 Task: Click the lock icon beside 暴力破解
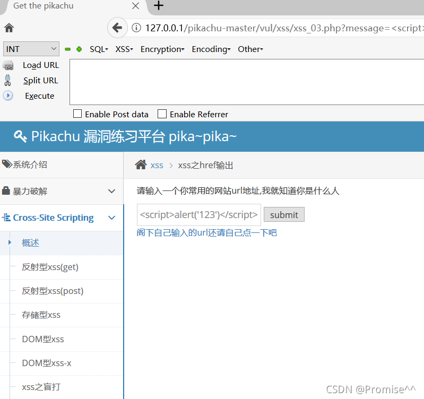click(x=6, y=190)
